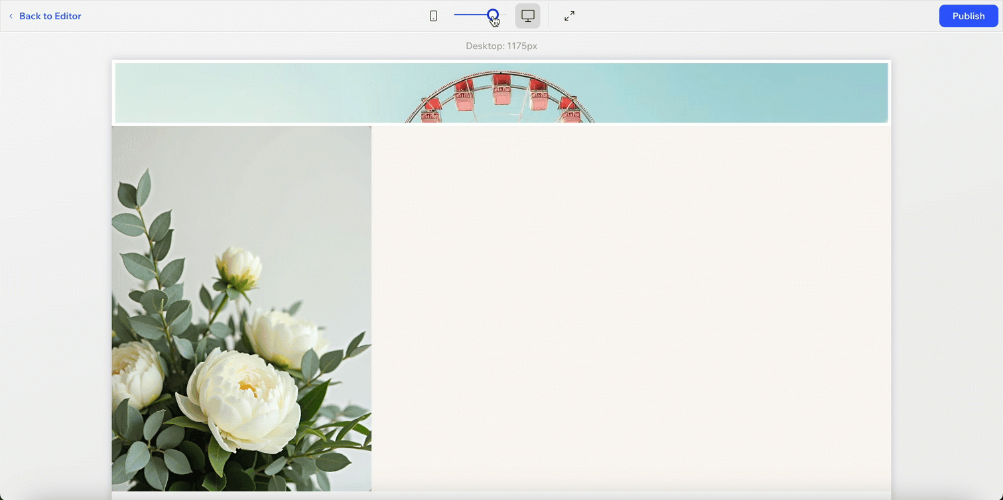Switch to mobile preview icon
Image resolution: width=1003 pixels, height=500 pixels.
433,16
